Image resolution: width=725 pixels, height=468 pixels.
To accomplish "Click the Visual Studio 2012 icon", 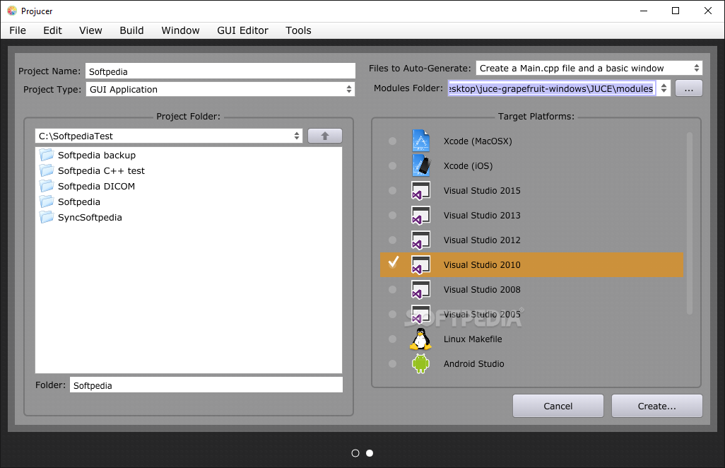I will pyautogui.click(x=420, y=240).
